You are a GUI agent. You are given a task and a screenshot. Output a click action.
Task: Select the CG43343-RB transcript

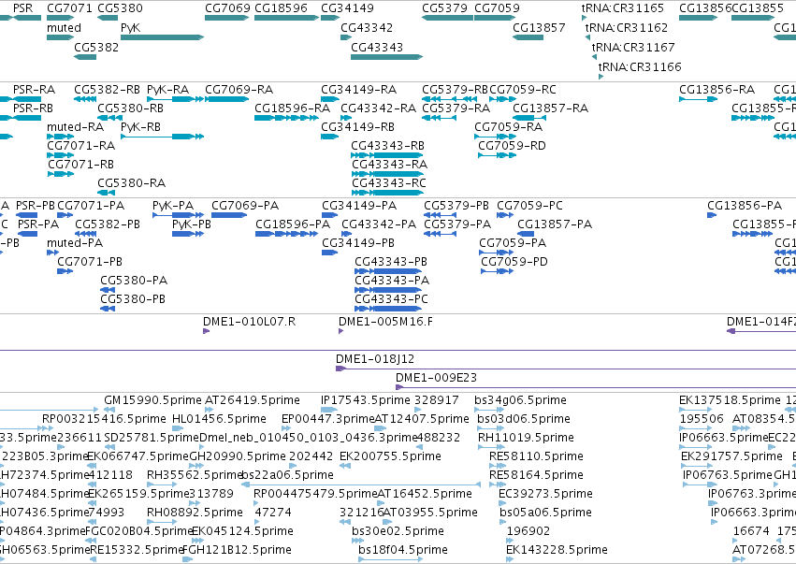coord(387,155)
